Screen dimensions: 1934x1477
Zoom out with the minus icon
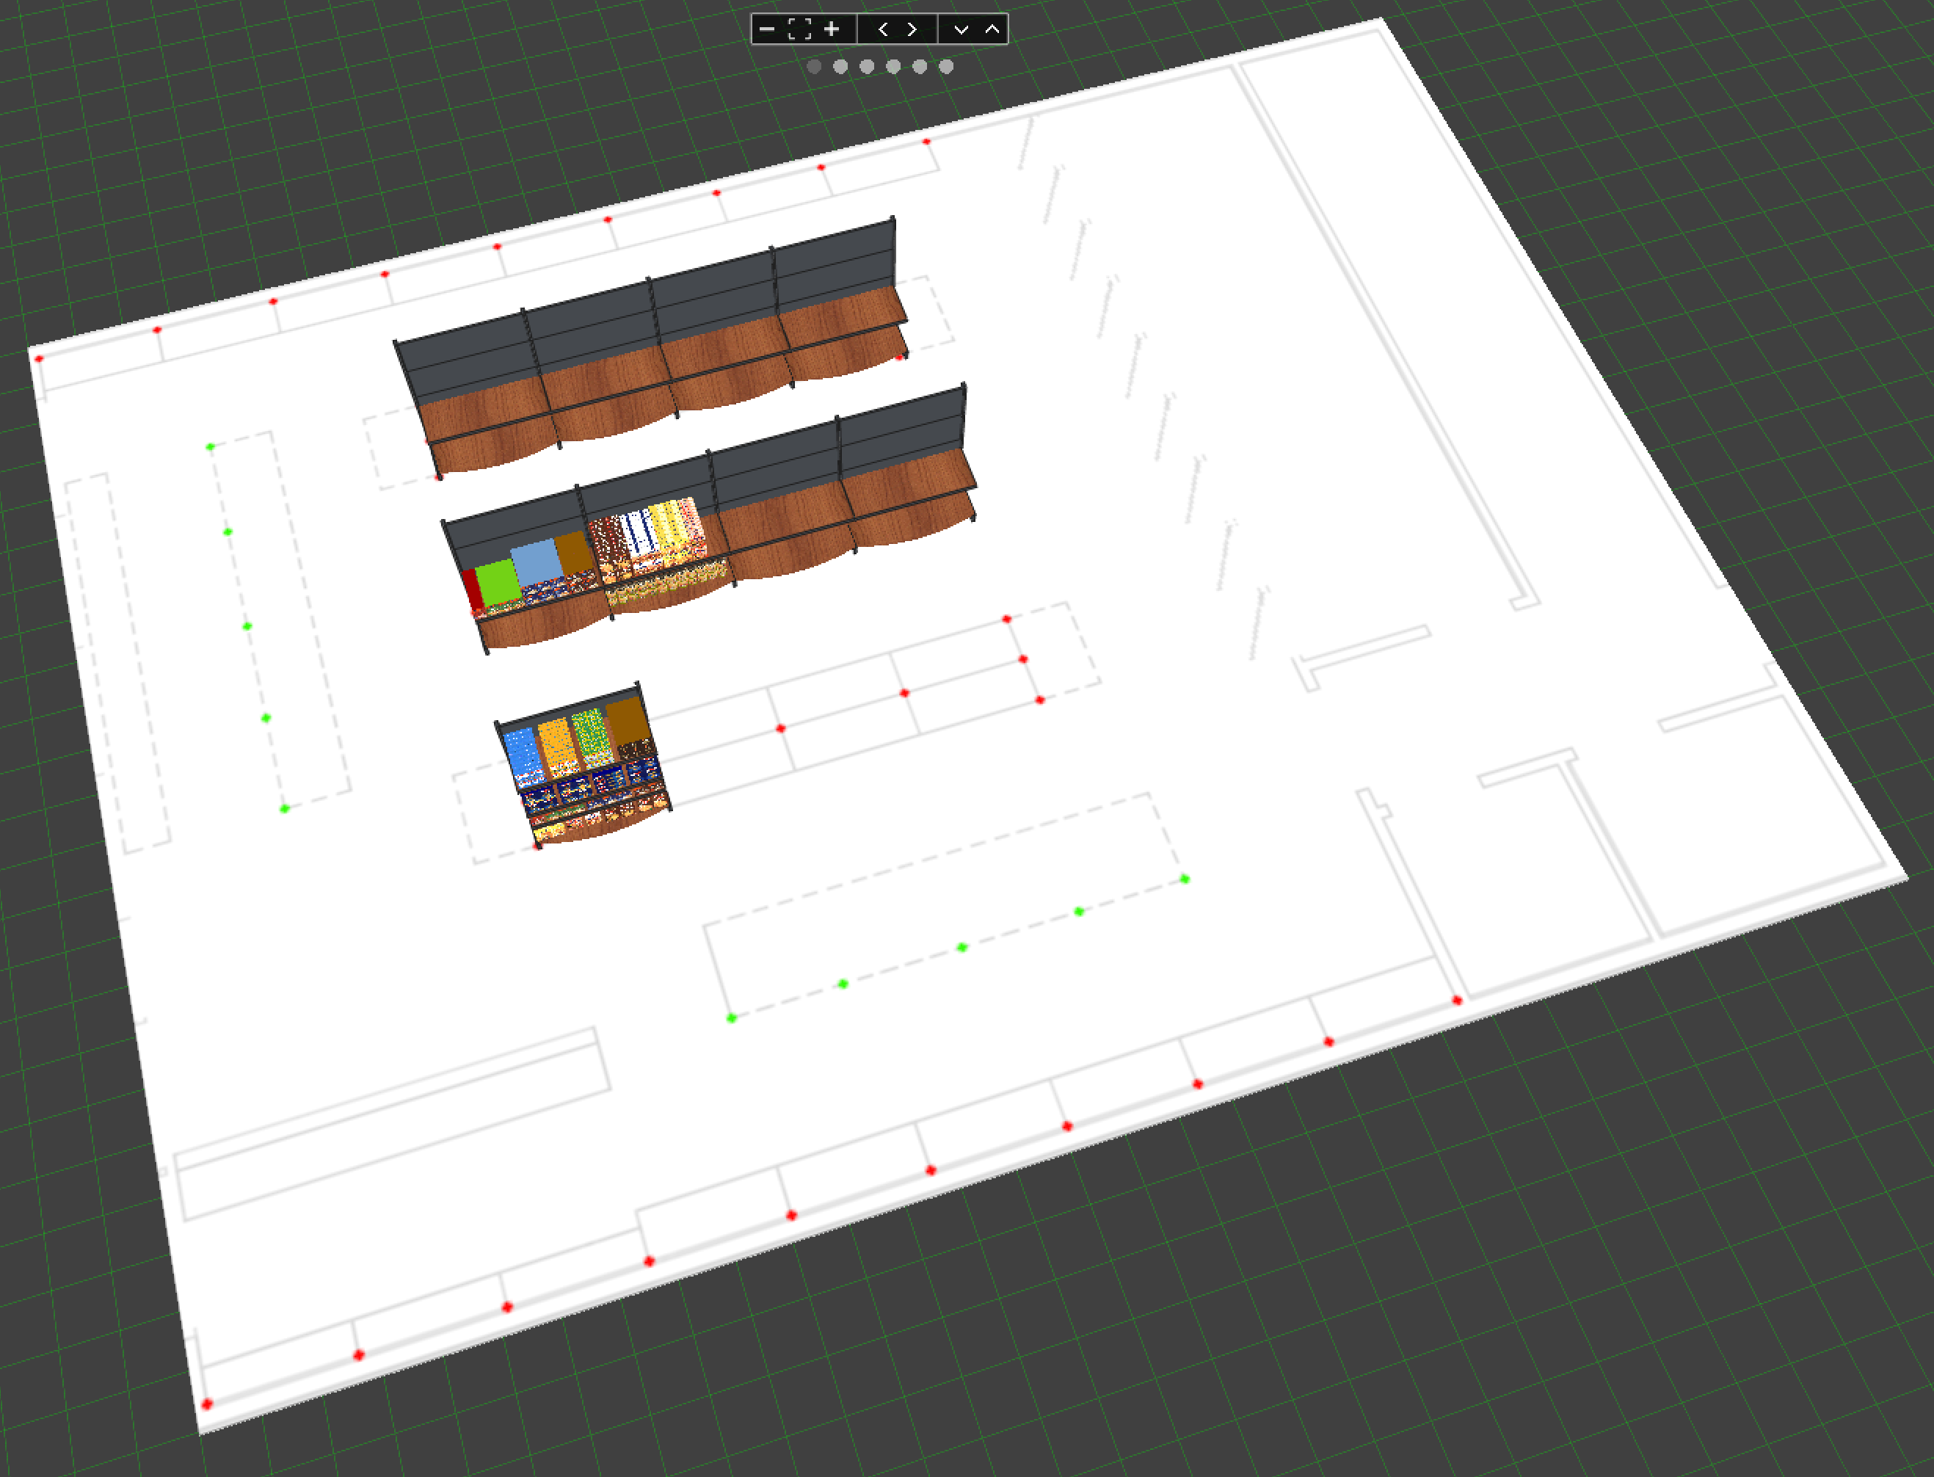766,29
